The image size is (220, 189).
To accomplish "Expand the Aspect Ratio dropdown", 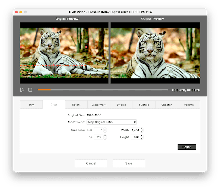I will coord(112,122).
